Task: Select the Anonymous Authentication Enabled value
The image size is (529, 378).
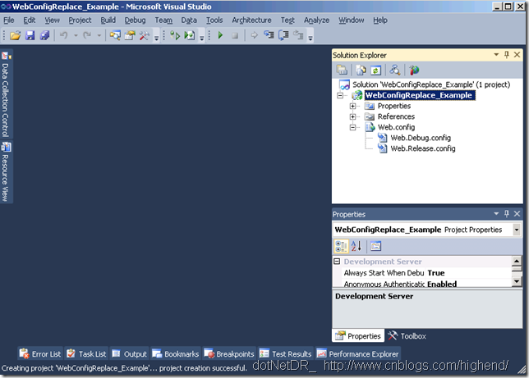Action: coord(442,284)
